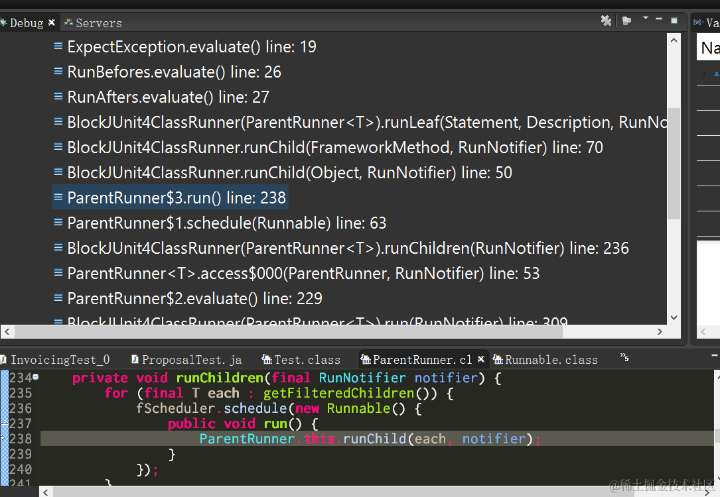Click Java file icon on ProposalTest.ja tab
Screen dimensions: 720x497
click(135, 359)
